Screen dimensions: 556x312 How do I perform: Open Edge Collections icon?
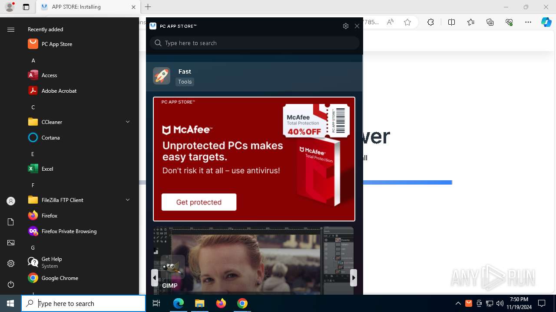pos(490,22)
